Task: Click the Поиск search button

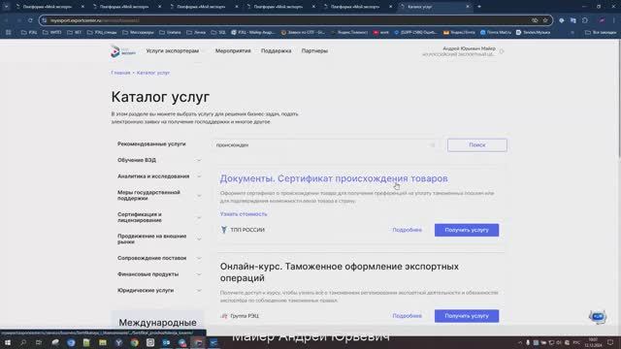Action: [476, 145]
